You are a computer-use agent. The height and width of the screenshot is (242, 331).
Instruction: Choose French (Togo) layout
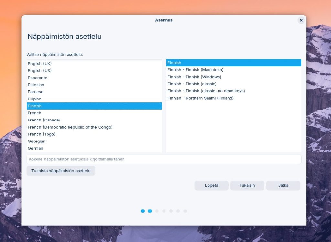[94, 134]
